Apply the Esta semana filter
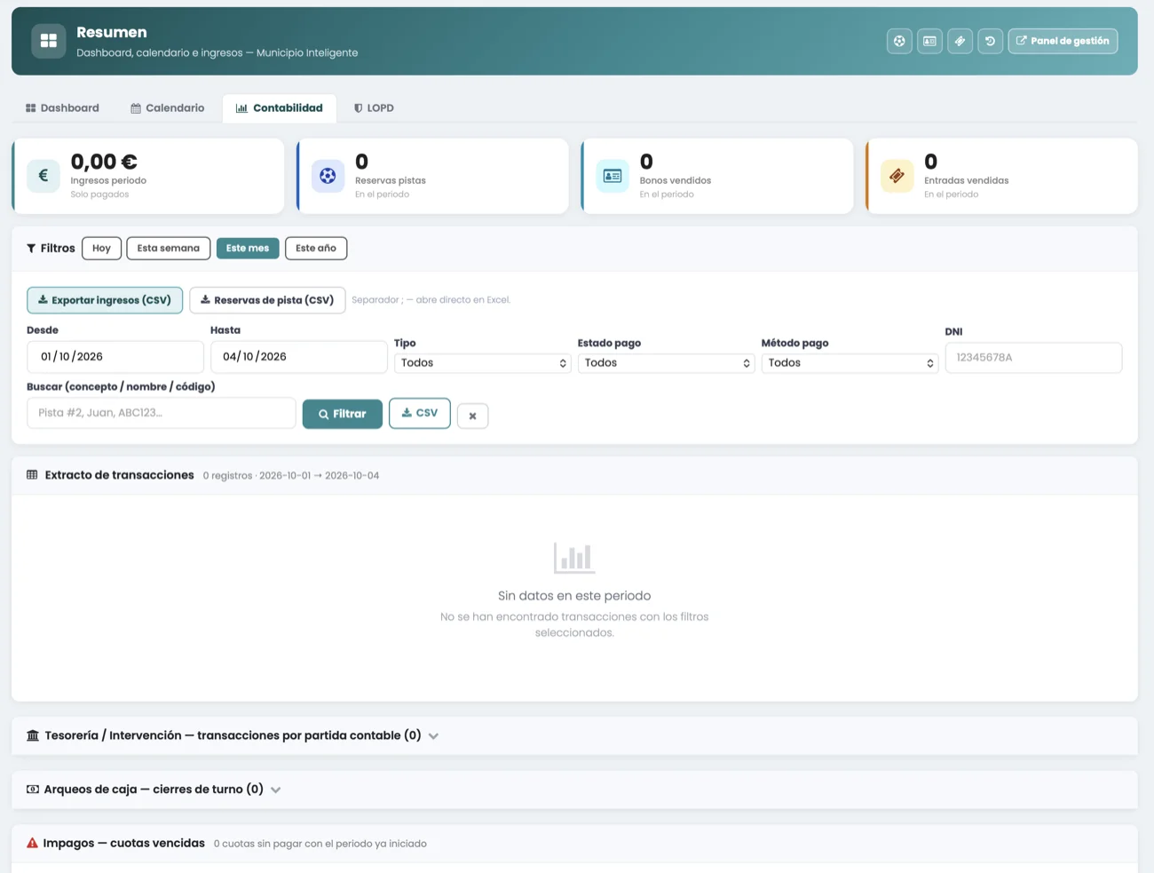1154x873 pixels. click(x=169, y=249)
